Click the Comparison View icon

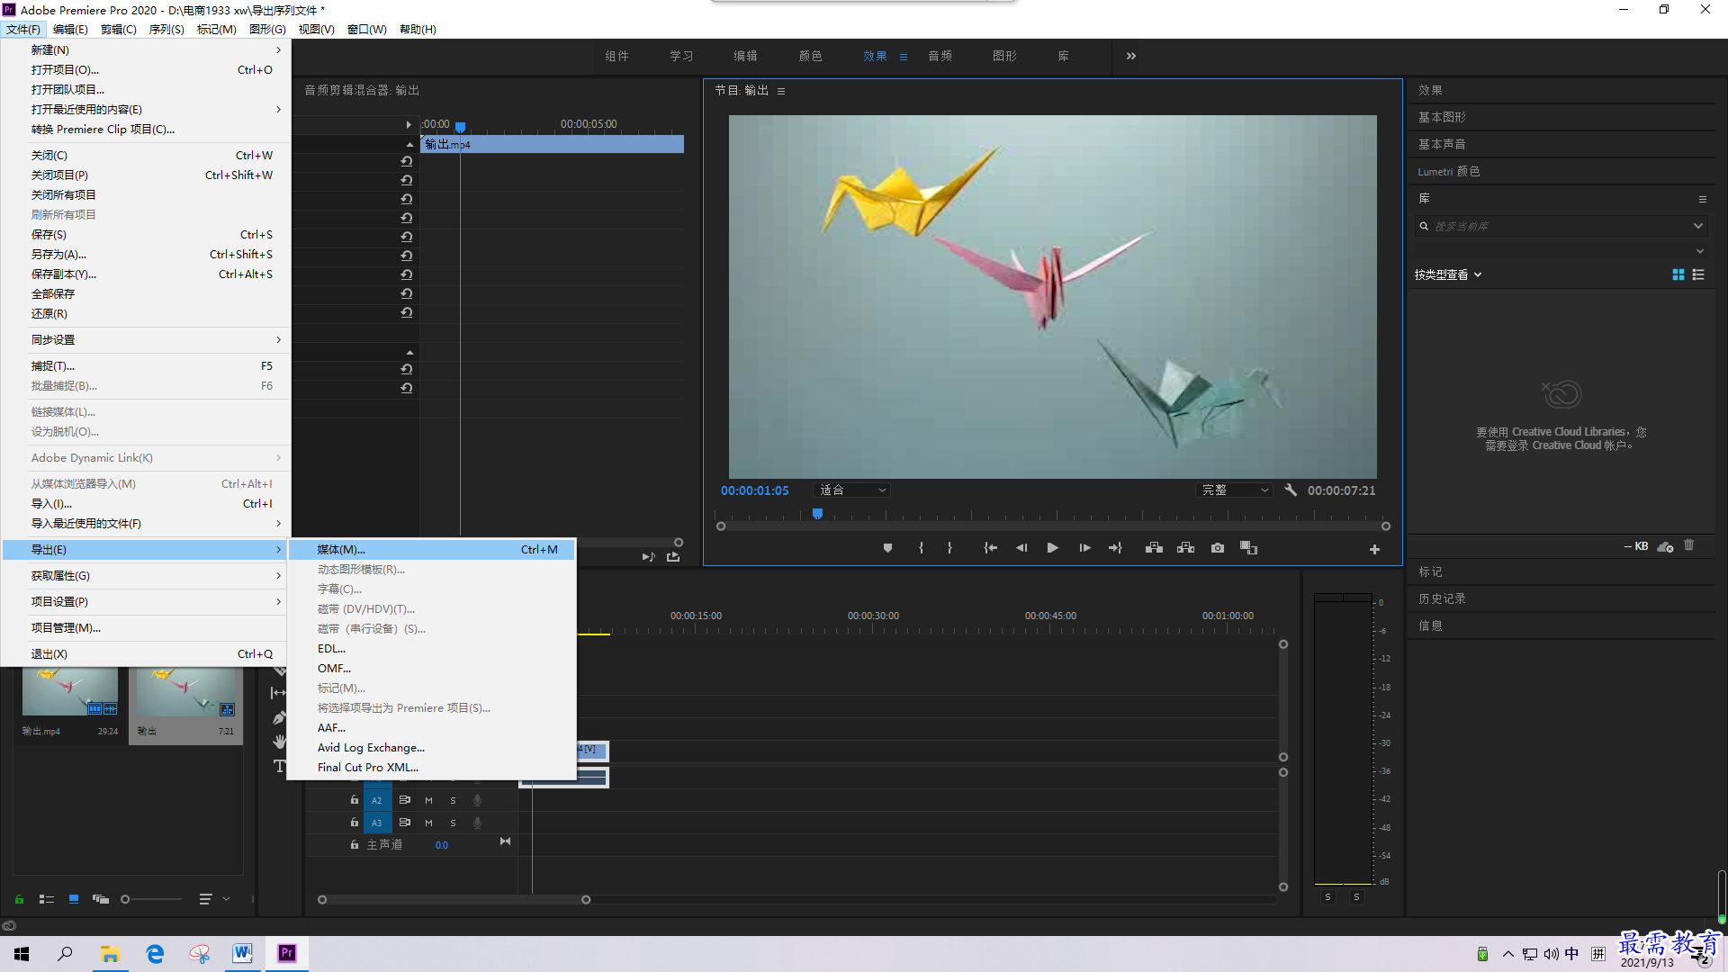point(1248,548)
